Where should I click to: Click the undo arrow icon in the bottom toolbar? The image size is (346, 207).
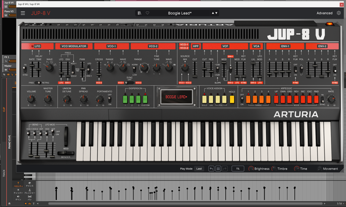tap(211, 169)
